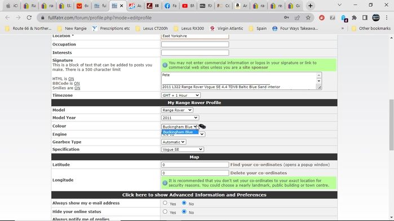Viewport: 394px width, 221px height.
Task: Select Yes for Hide your online status
Action: [165, 212]
